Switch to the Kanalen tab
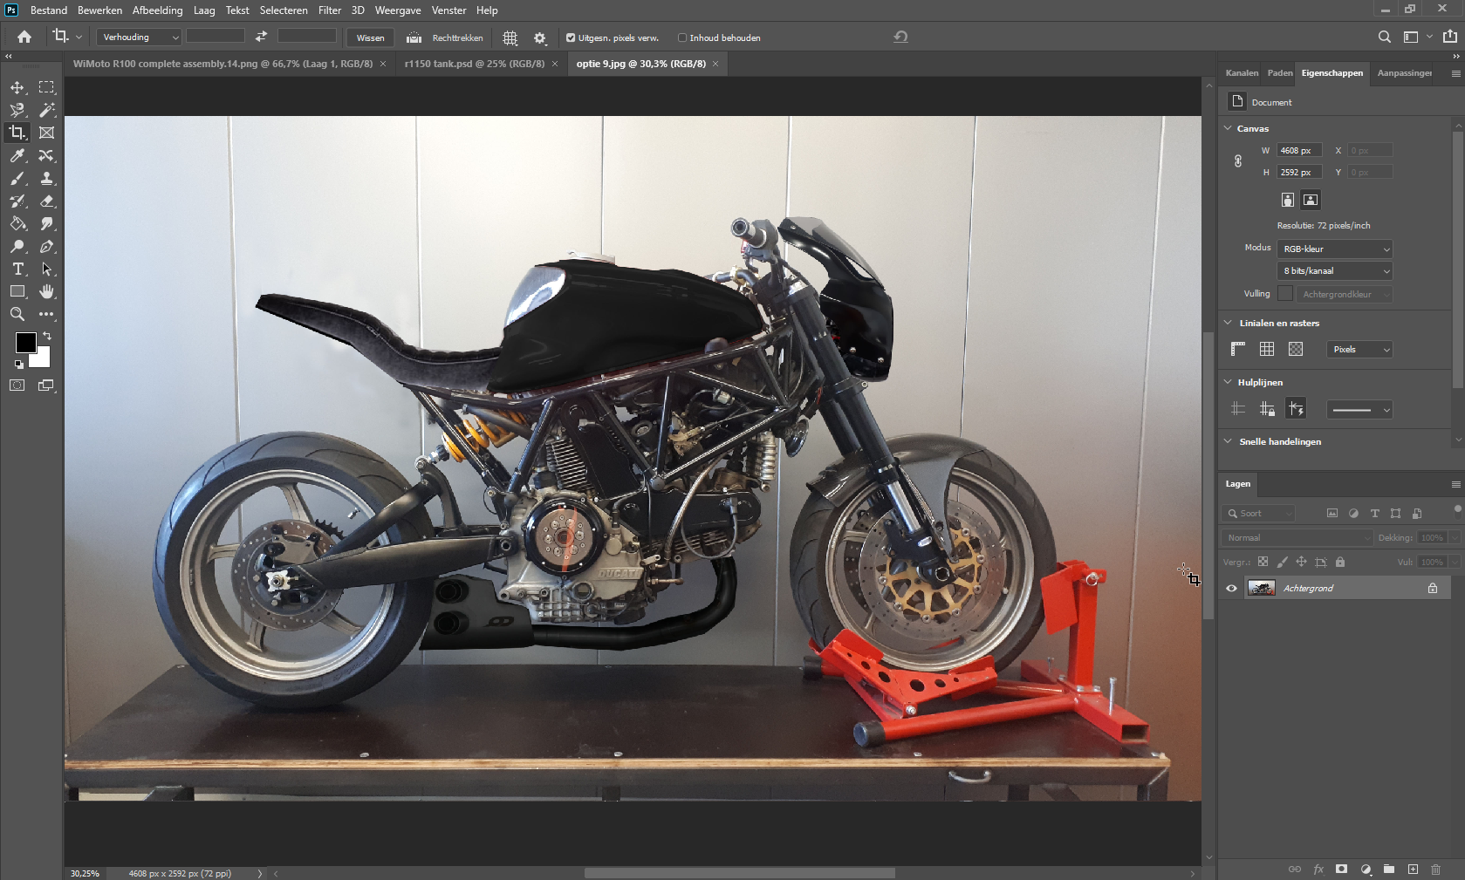This screenshot has height=880, width=1465. pos(1242,72)
